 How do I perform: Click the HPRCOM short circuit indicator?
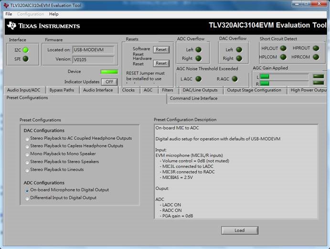tap(316, 57)
